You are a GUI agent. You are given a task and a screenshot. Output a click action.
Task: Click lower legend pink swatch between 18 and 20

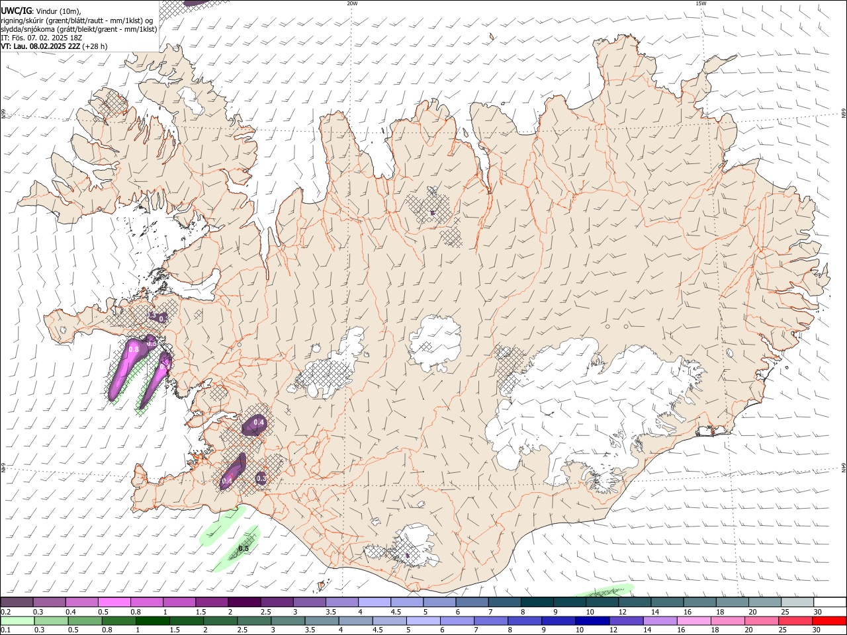point(728,620)
